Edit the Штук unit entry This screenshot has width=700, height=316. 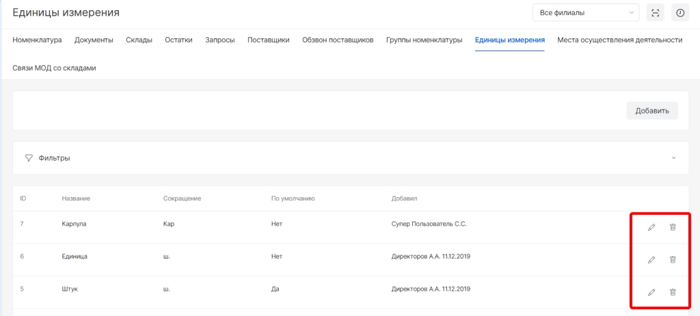[651, 292]
